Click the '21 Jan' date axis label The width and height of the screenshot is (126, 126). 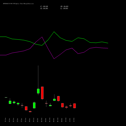pyautogui.click(x=9, y=120)
